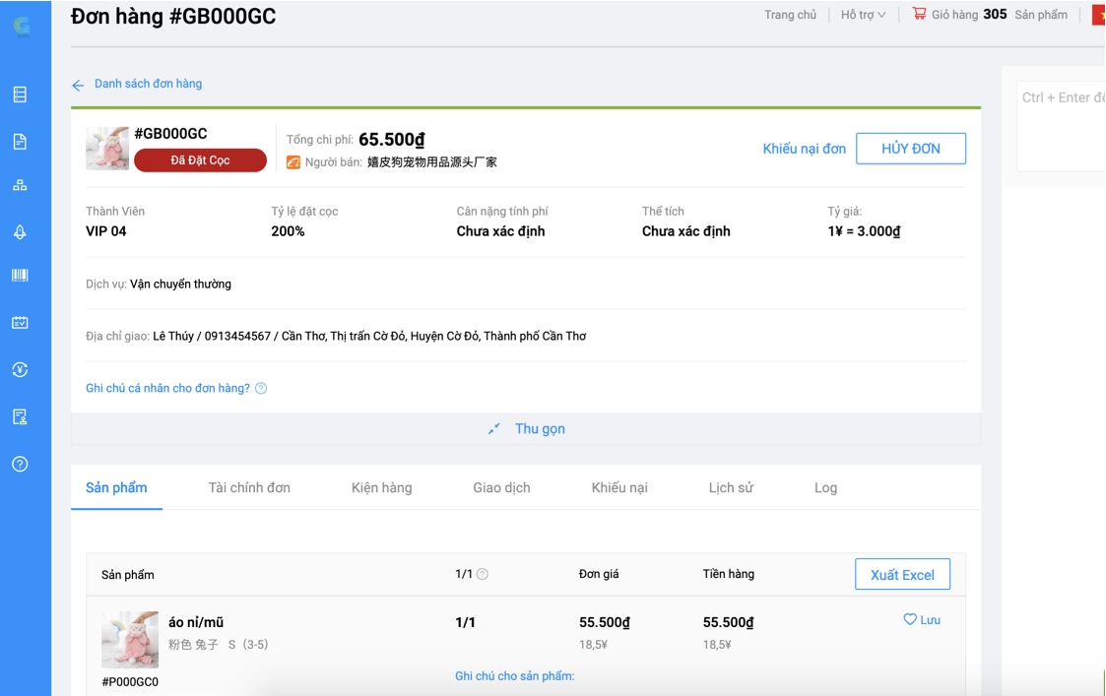The width and height of the screenshot is (1106, 696).
Task: Expand the Hỗ trợ dropdown menu
Action: click(x=863, y=15)
